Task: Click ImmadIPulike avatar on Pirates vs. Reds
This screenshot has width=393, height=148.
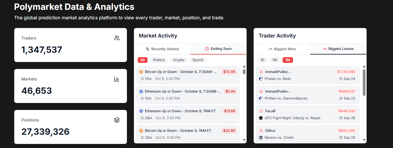Action: [x=261, y=72]
